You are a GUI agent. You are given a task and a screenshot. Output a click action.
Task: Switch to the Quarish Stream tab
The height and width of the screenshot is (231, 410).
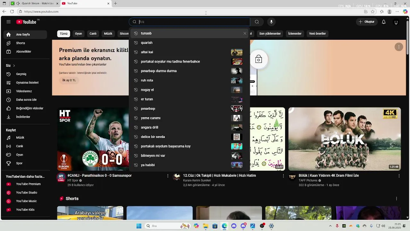tap(35, 4)
